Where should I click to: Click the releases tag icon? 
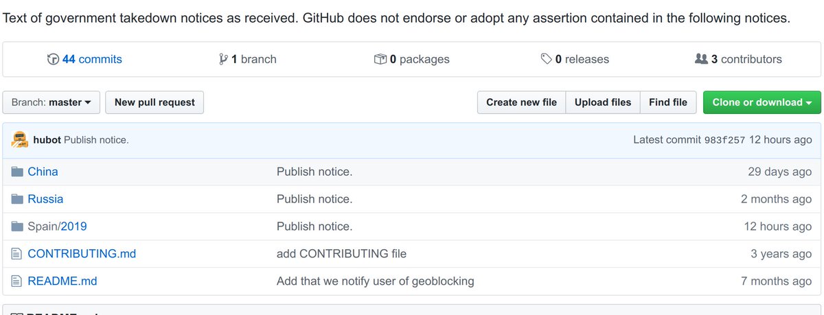(x=547, y=60)
